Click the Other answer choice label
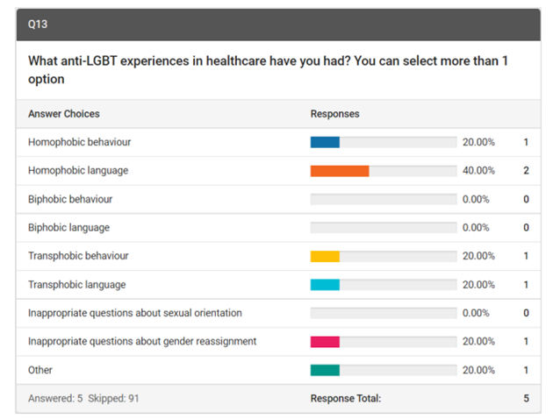The width and height of the screenshot is (553, 419). pos(40,370)
